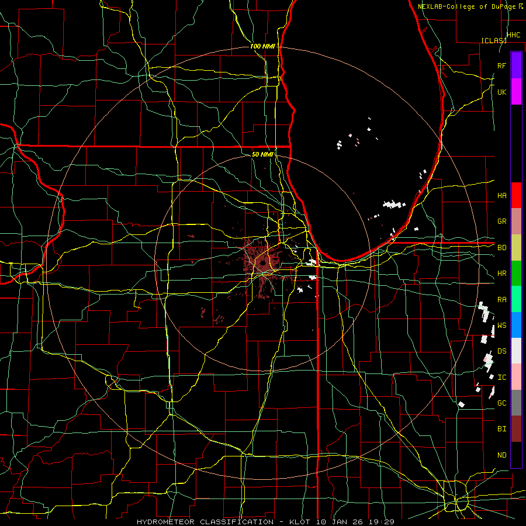Click the UK legend label
526x526 pixels.
click(x=502, y=92)
